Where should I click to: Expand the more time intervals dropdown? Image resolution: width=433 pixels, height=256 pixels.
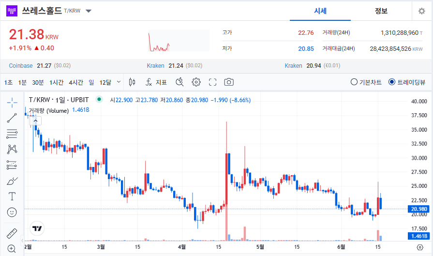119,82
